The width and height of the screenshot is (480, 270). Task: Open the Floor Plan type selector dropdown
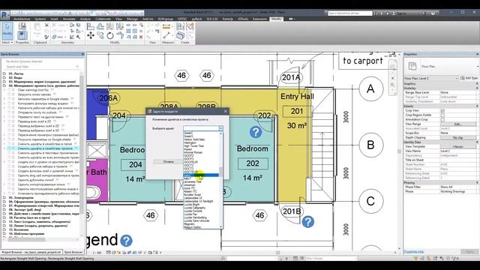point(478,67)
